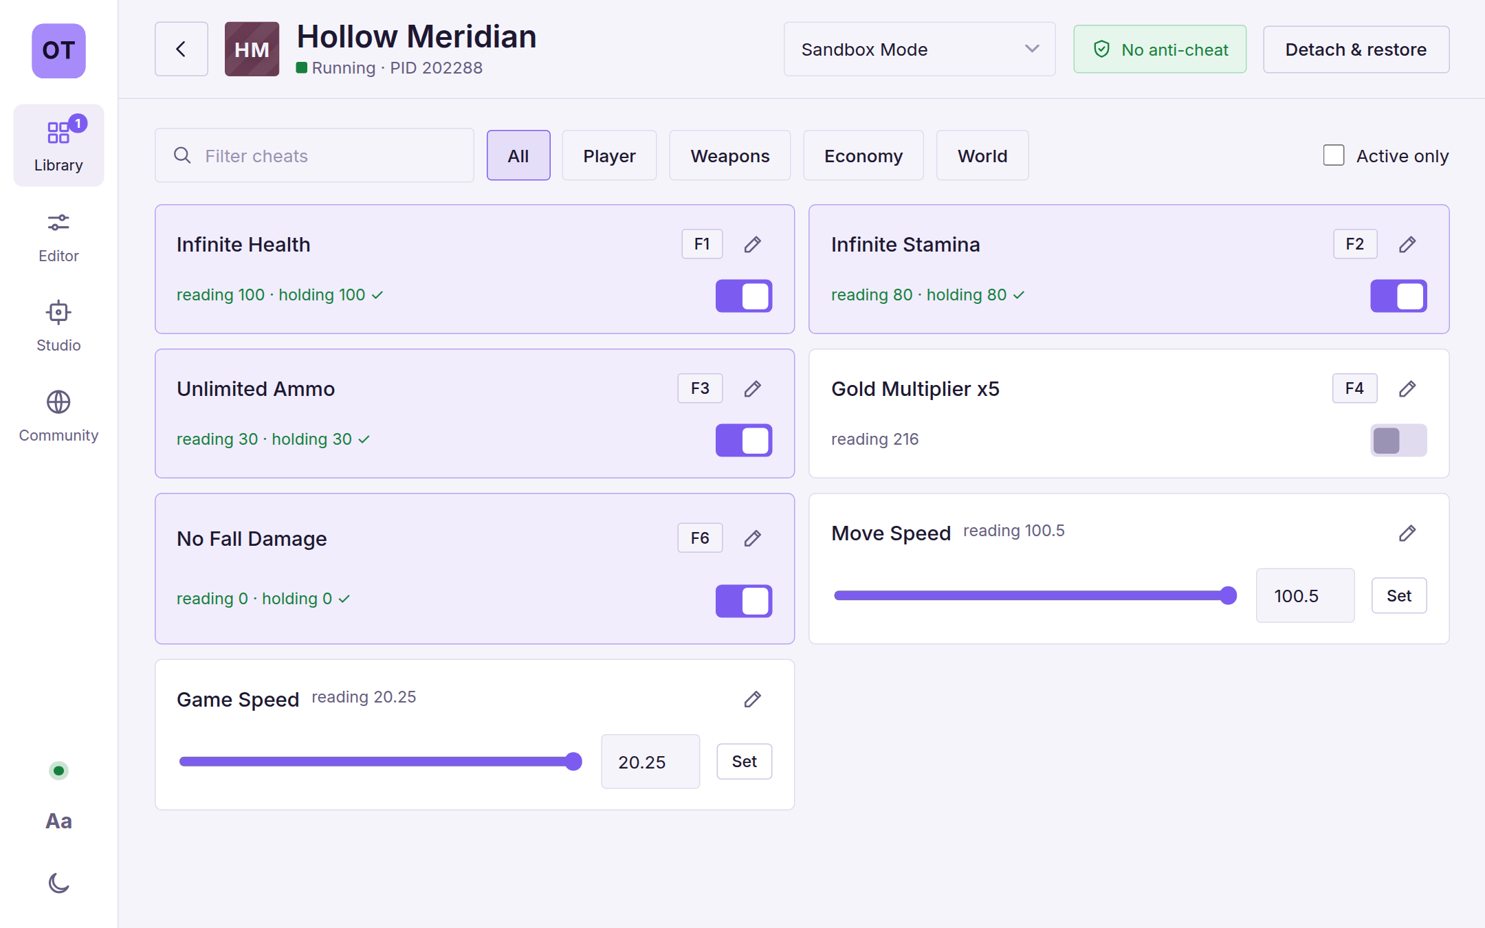Click the Hollow Meridian title
Viewport: 1485px width, 928px height.
pos(417,36)
